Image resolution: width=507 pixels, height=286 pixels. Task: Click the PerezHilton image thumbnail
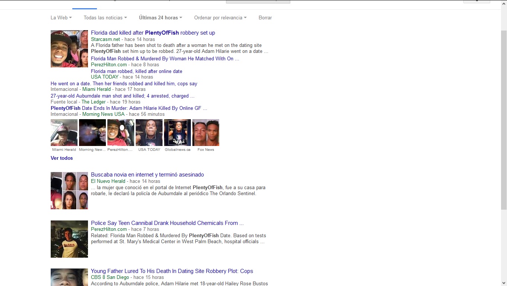point(121,133)
